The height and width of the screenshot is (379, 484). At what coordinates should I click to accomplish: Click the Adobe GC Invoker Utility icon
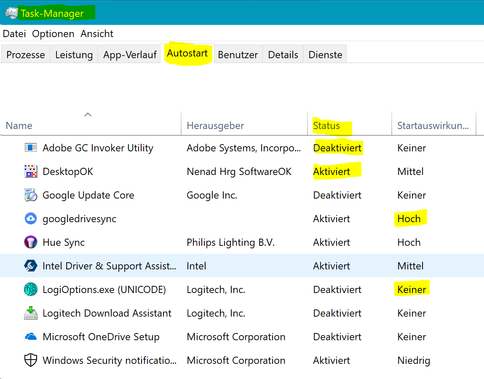31,148
